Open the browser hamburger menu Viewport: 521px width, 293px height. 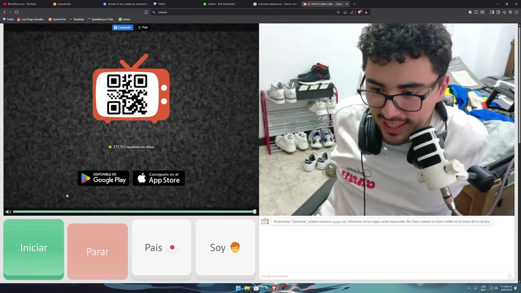coord(517,12)
